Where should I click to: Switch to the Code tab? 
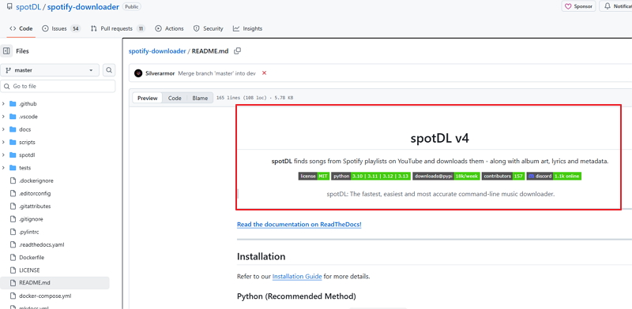tap(21, 28)
